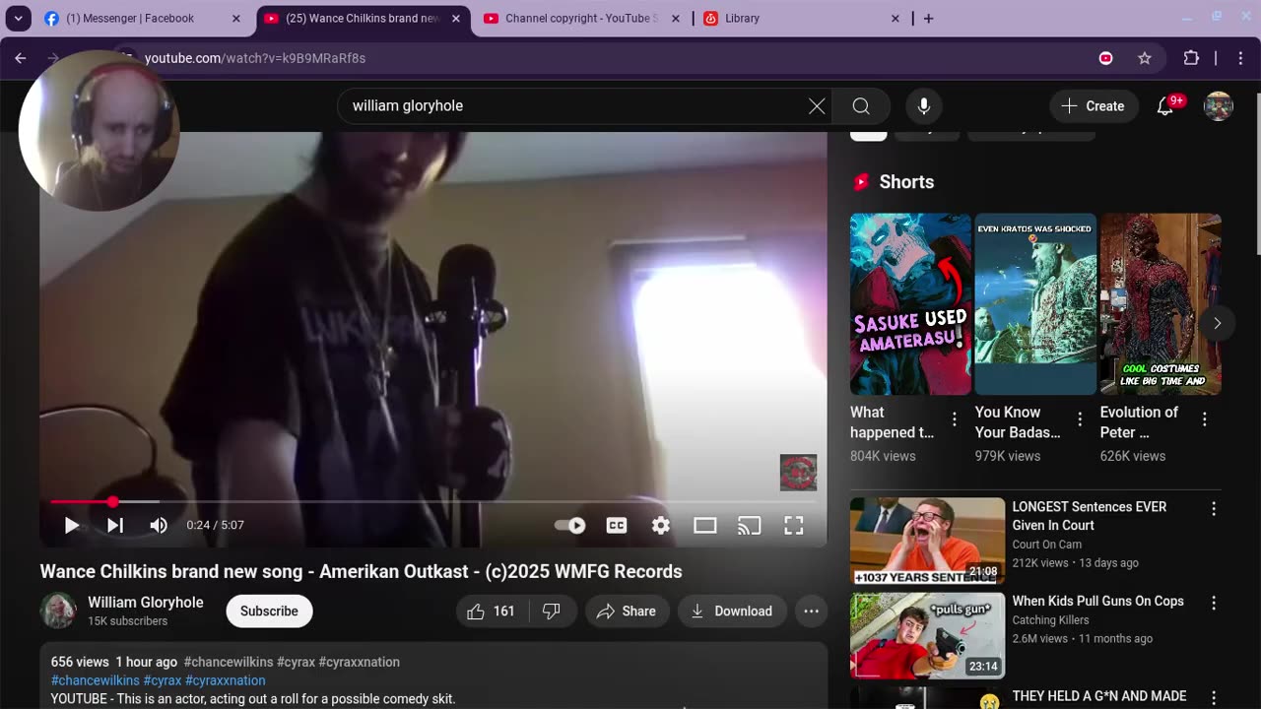This screenshot has height=709, width=1261.
Task: Open William Gloryhole channel avatar
Action: click(58, 611)
